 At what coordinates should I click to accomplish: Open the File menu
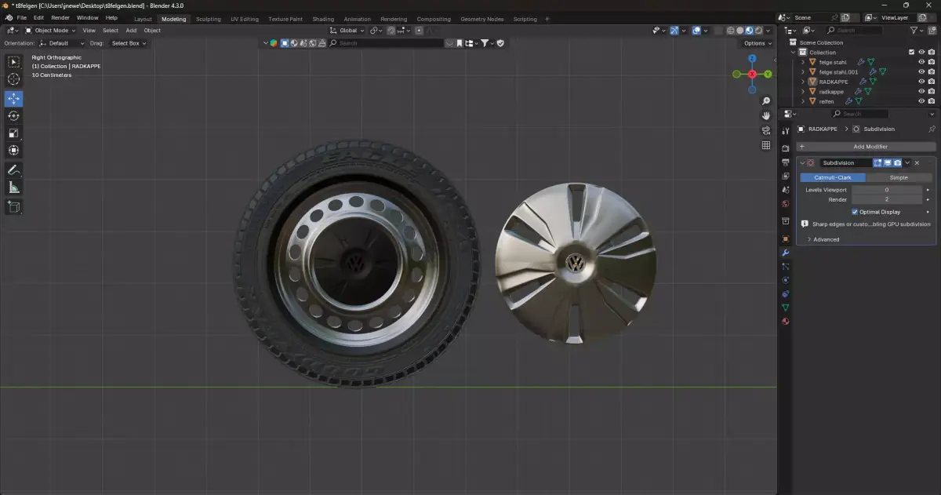(x=21, y=18)
